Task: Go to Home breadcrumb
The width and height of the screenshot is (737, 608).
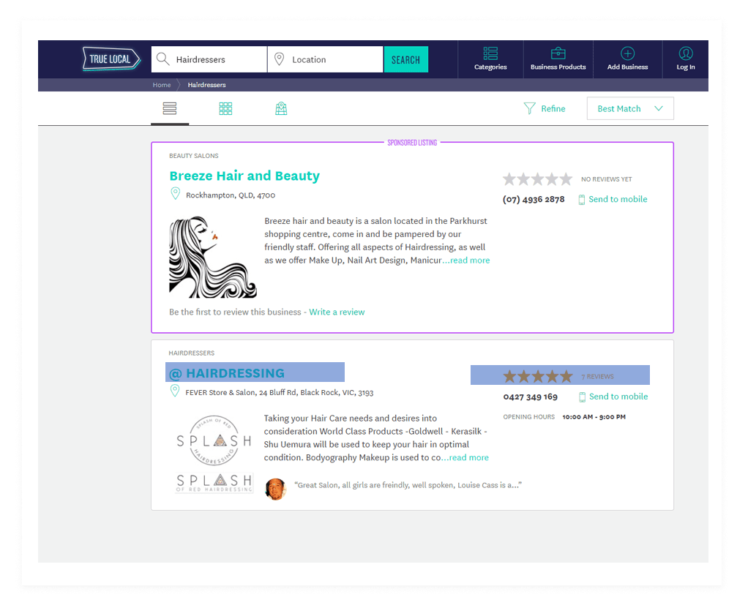Action: coord(162,85)
